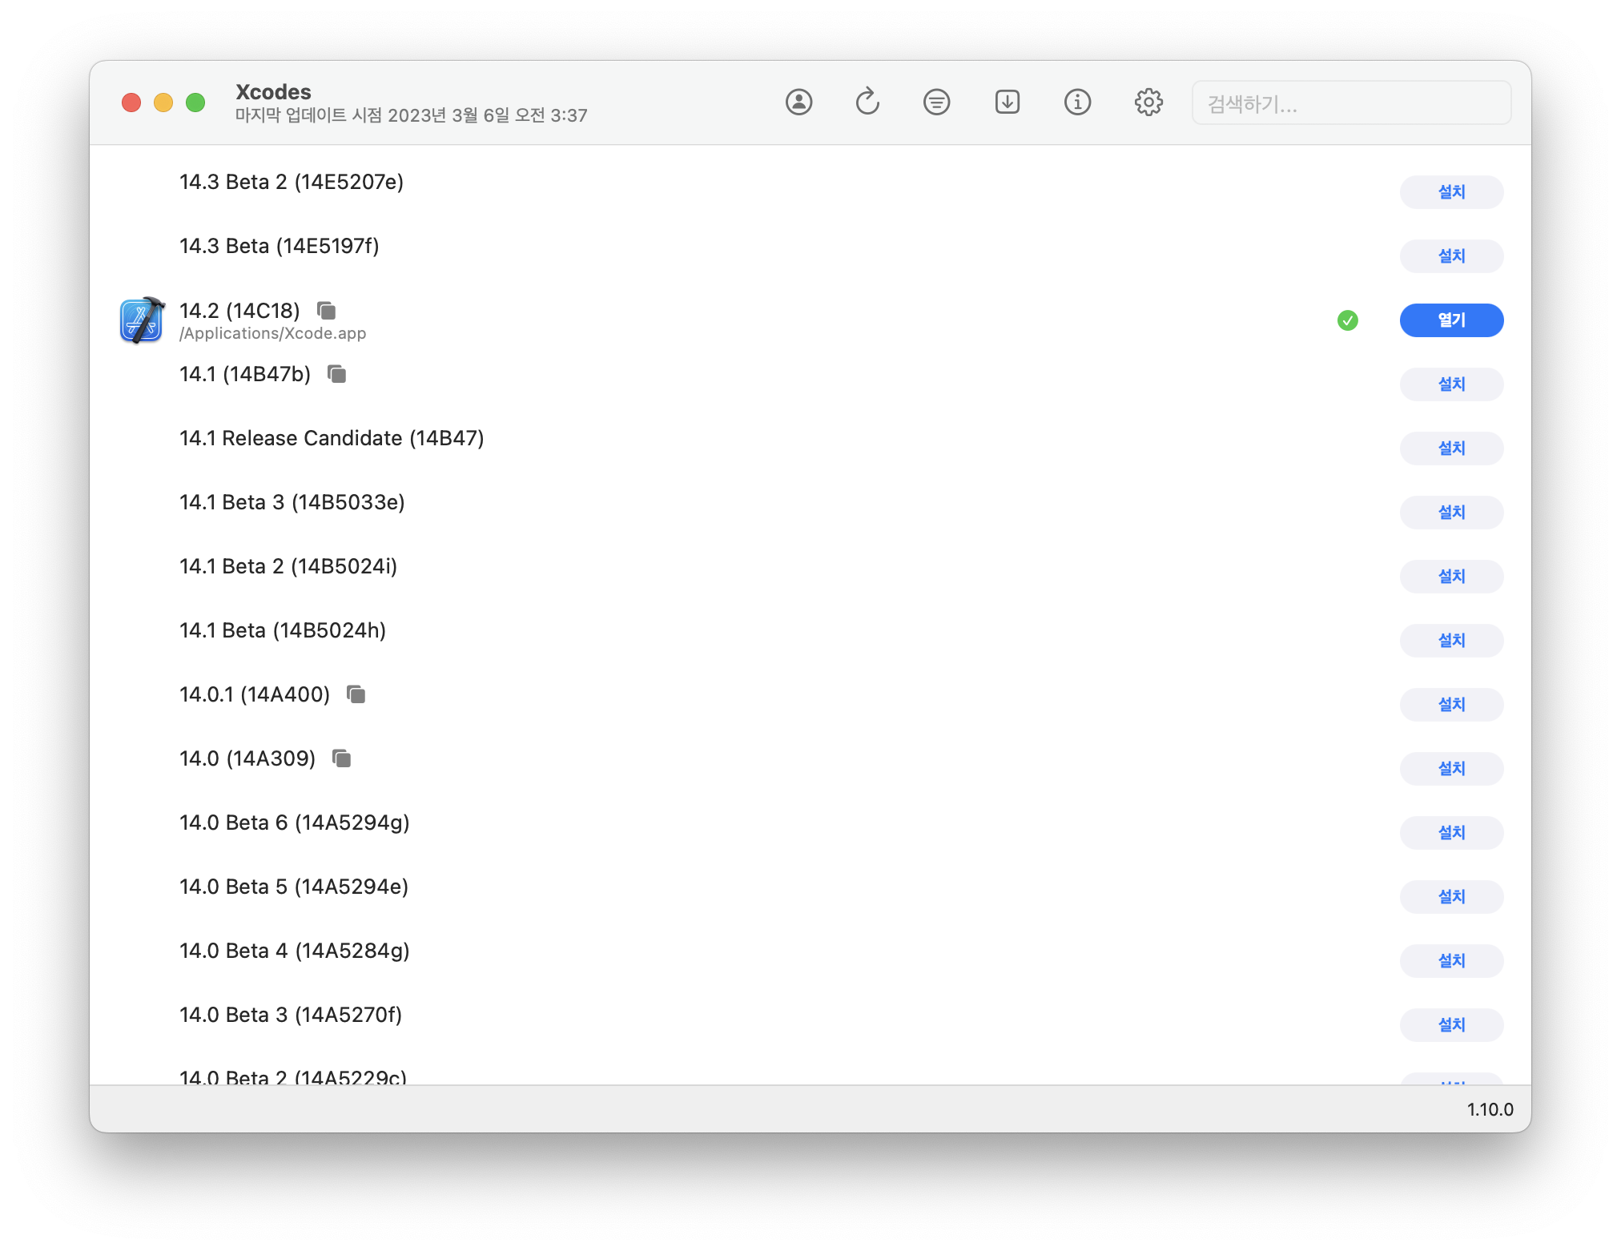This screenshot has width=1621, height=1251.
Task: Select the 14.0 Beta 4 (14A5284g) row
Action: pyautogui.click(x=295, y=951)
